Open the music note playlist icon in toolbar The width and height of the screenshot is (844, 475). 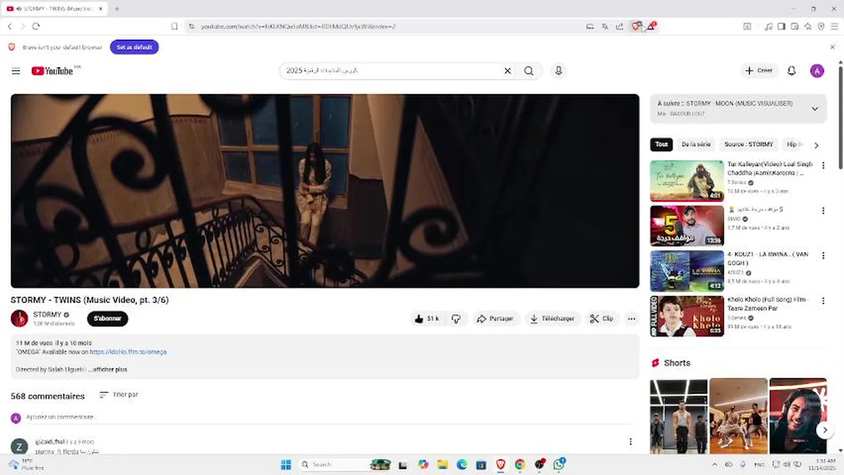coord(768,26)
